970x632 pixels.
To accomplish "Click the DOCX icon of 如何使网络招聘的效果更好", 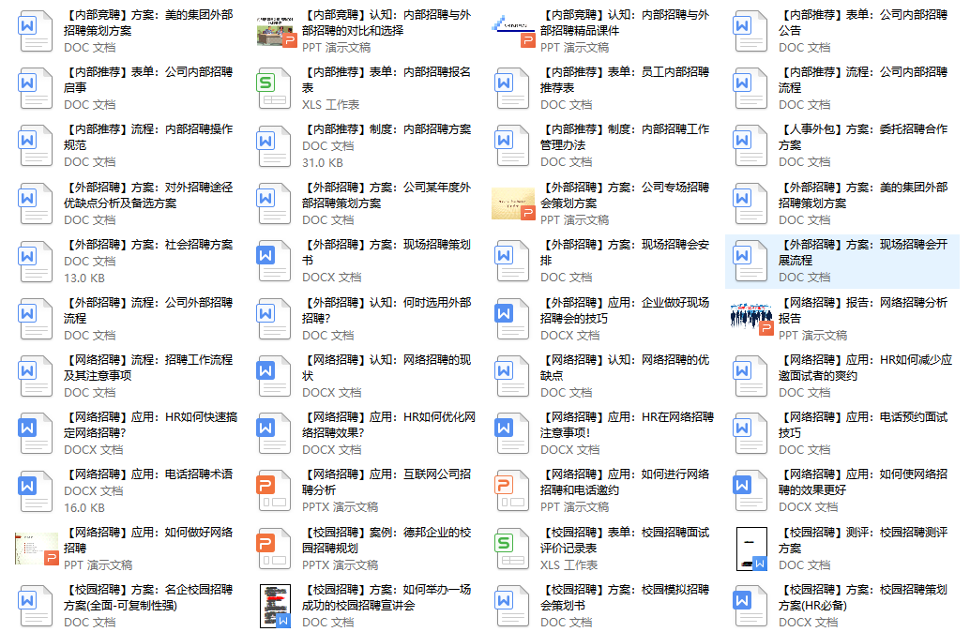I will tap(750, 491).
